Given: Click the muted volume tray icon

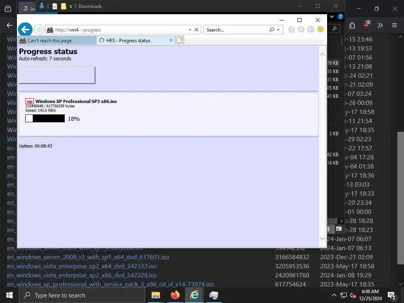Looking at the screenshot, I should point(352,295).
